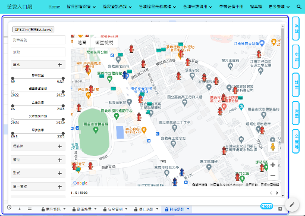This screenshot has width=305, height=216.
Task: Grab left handle of first 2022–2023 slider
Action: click(12, 92)
